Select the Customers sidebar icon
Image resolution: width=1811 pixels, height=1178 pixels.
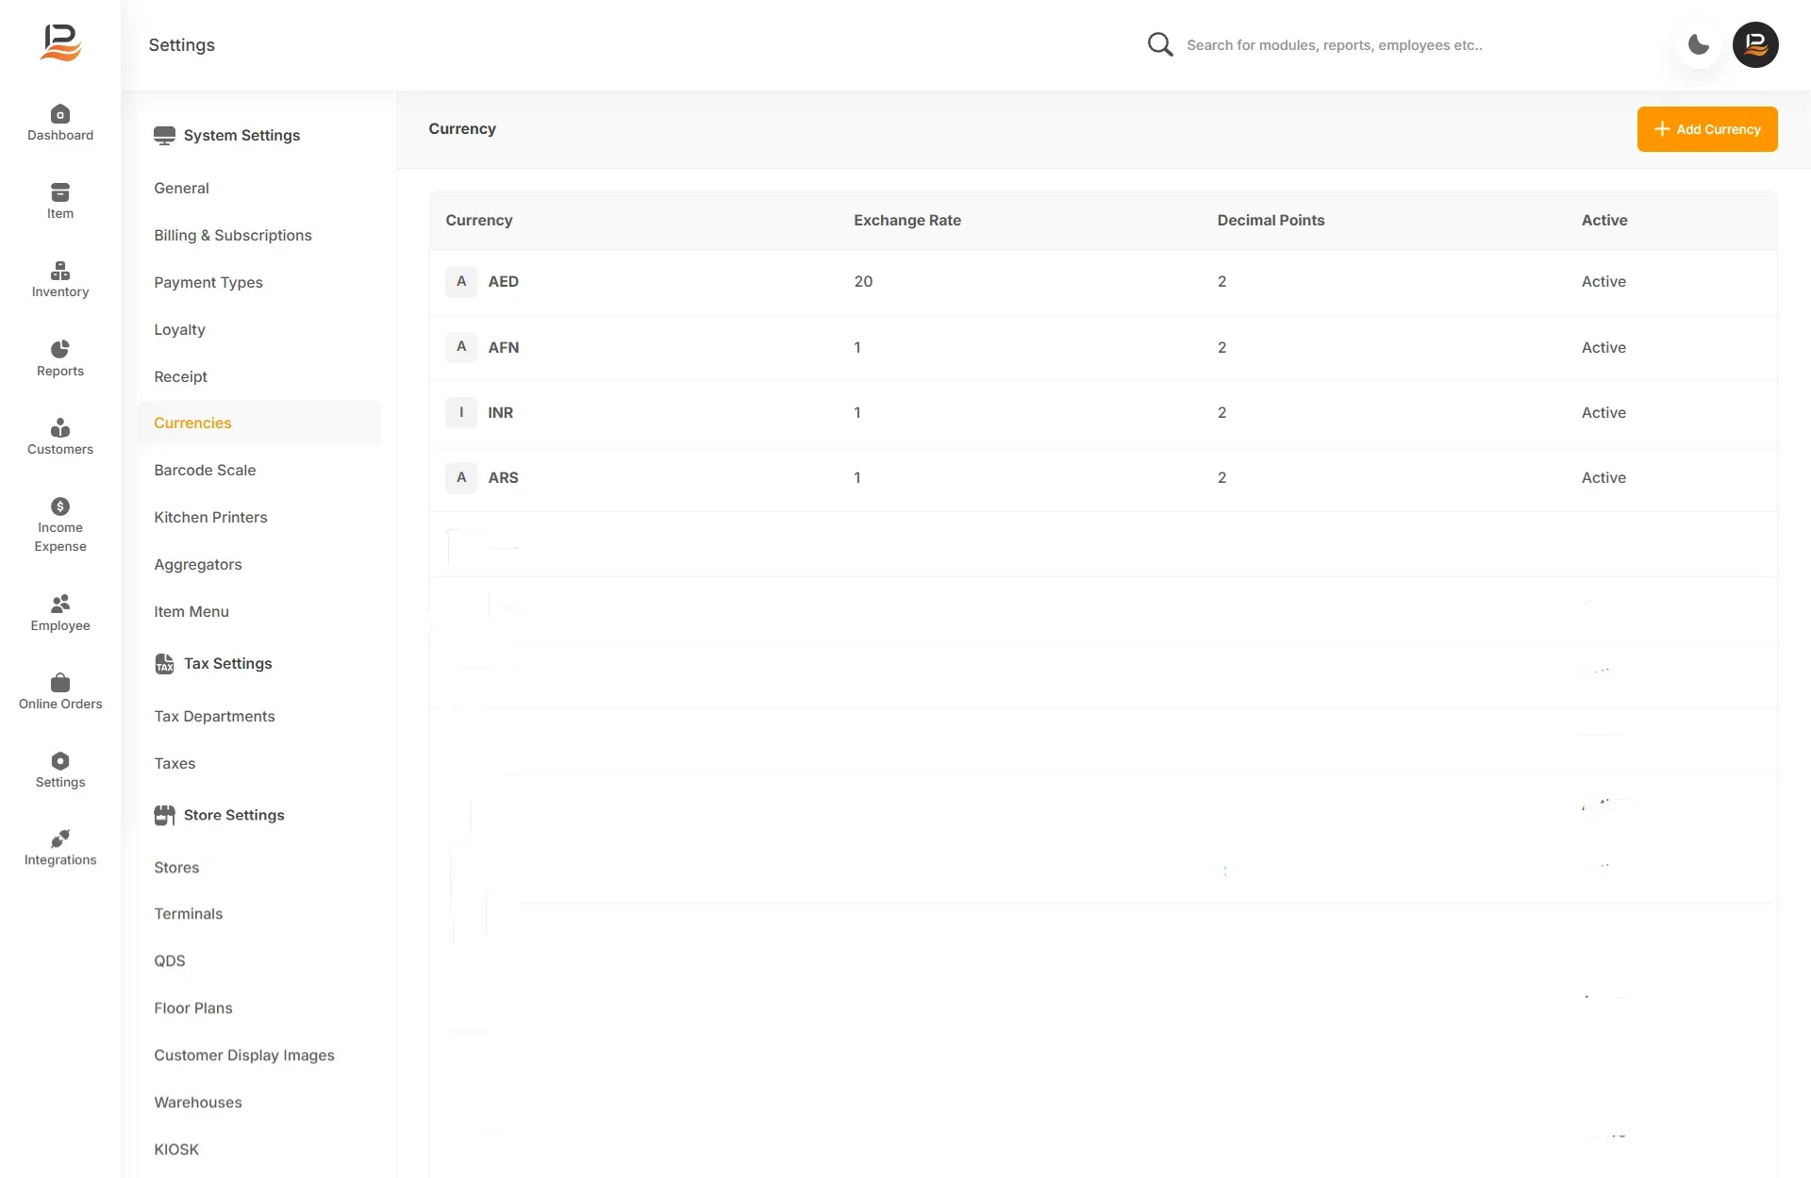click(x=60, y=427)
